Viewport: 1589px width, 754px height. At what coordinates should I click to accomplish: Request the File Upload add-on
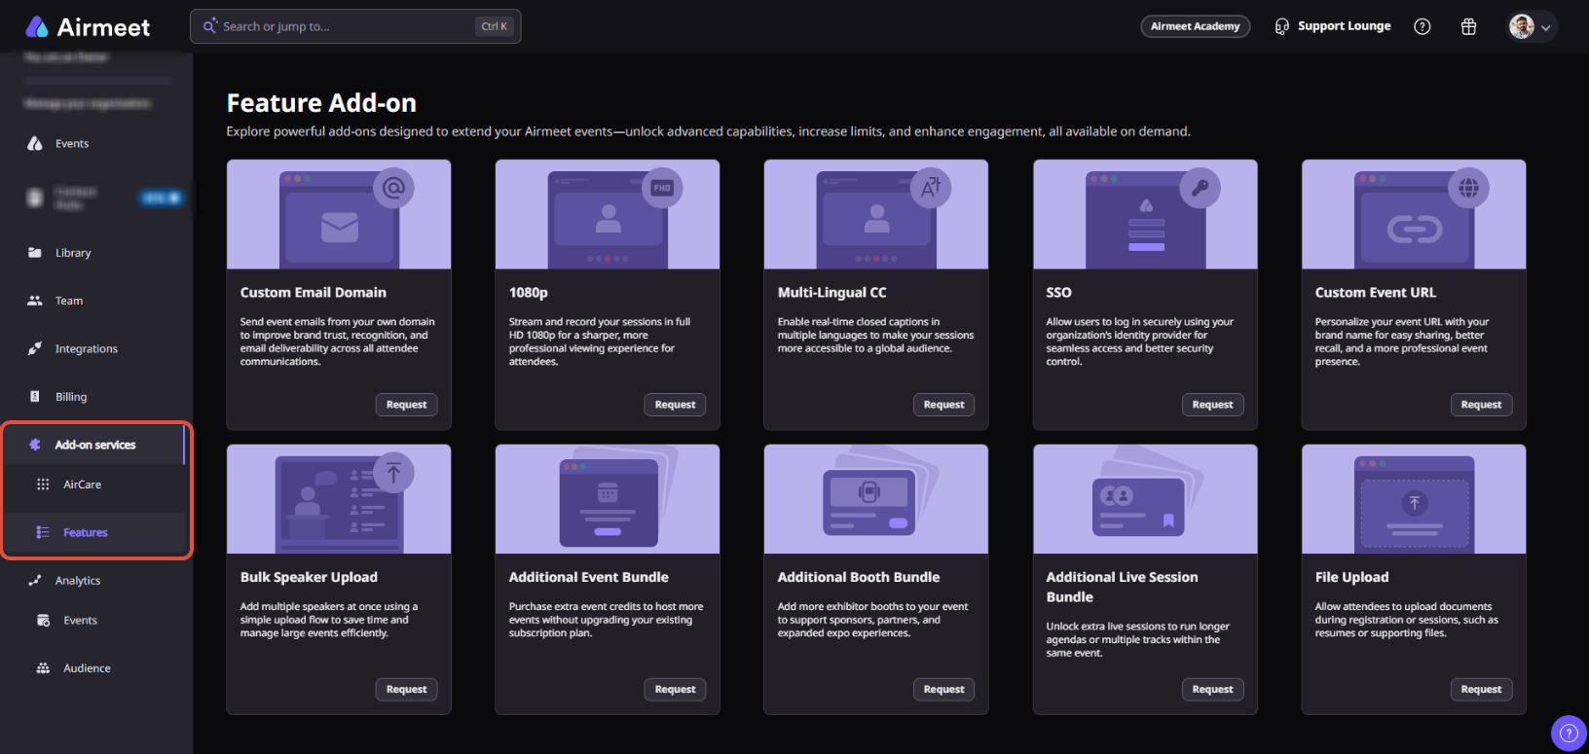pos(1481,690)
